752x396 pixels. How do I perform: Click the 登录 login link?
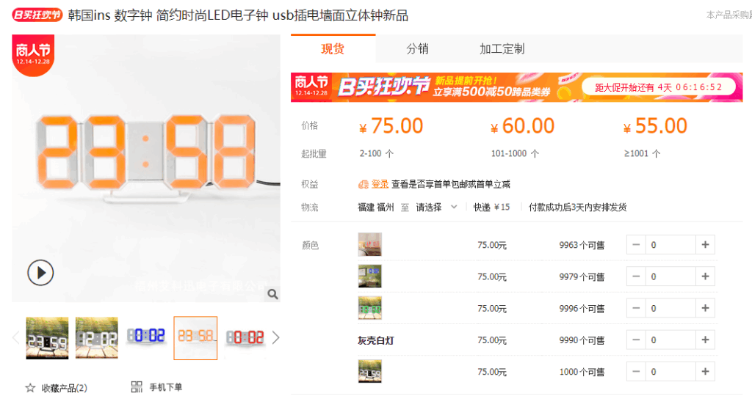[x=380, y=184]
